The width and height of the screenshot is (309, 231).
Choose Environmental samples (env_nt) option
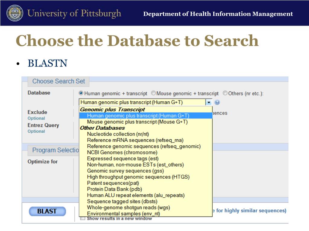click(x=146, y=214)
